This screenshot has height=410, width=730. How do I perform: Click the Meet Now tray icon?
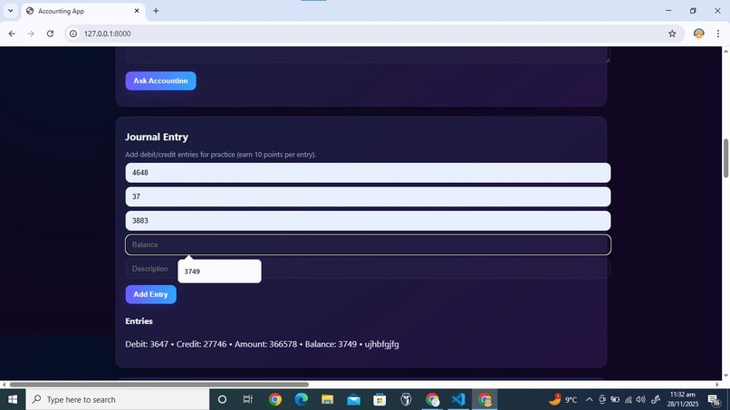pos(602,399)
